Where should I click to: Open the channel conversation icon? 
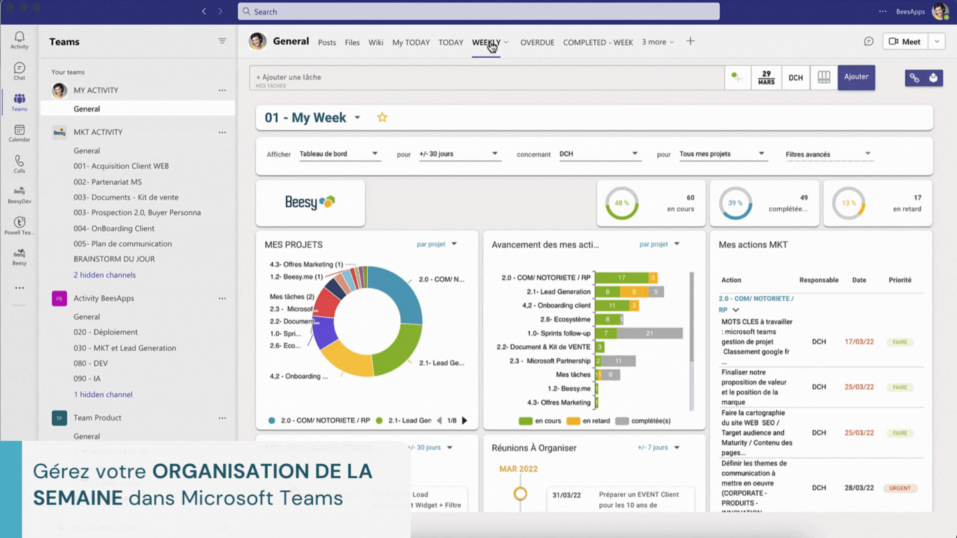pos(869,41)
